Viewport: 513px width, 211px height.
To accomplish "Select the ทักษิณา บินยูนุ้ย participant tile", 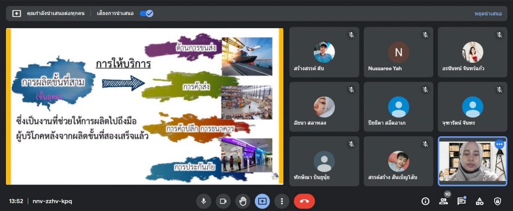I will (324, 161).
